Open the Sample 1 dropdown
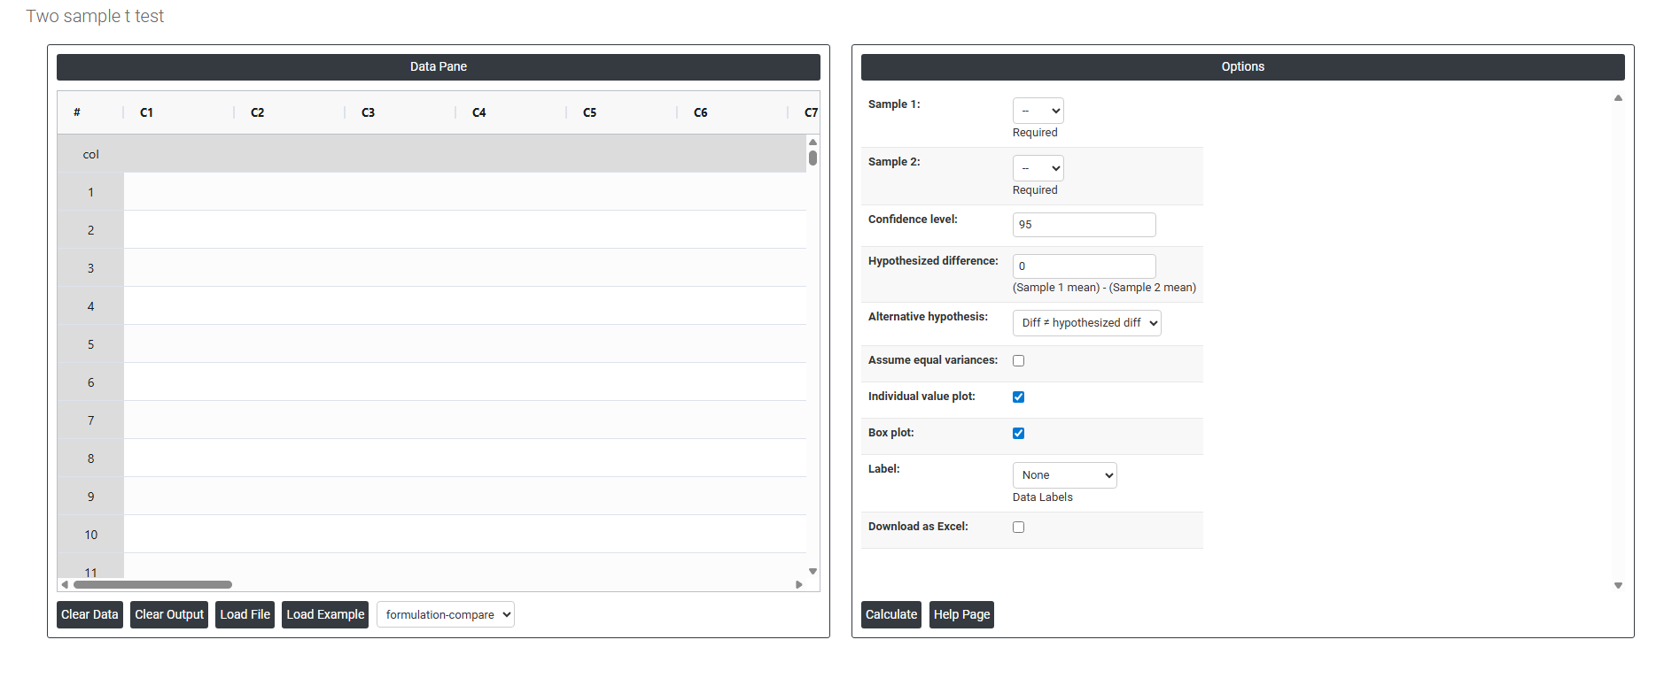1664x686 pixels. 1038,112
